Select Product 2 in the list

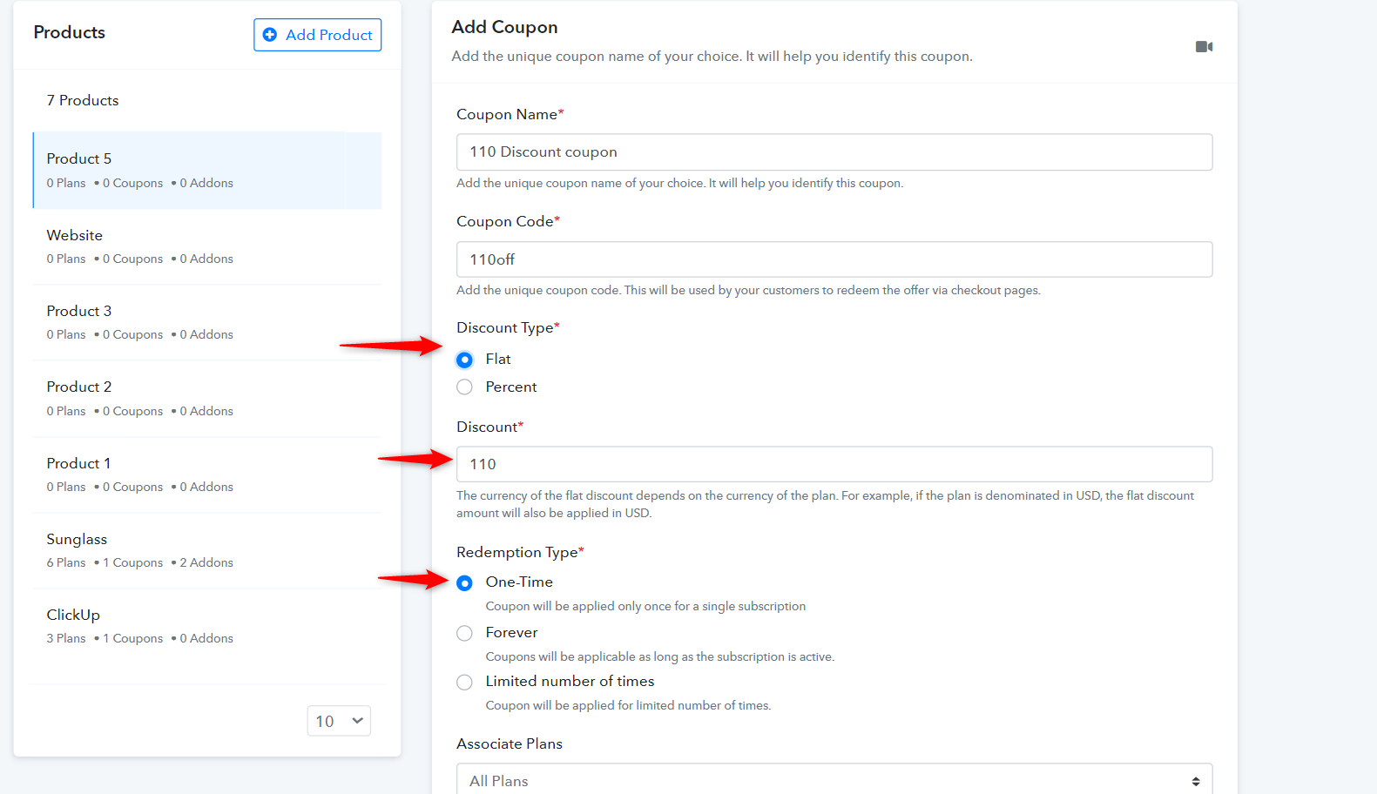tap(207, 398)
